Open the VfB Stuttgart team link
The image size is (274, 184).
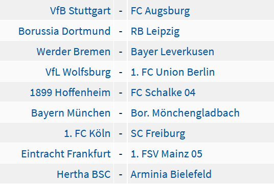(80, 11)
